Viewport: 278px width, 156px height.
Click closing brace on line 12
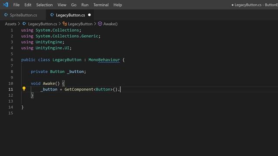(x=32, y=95)
